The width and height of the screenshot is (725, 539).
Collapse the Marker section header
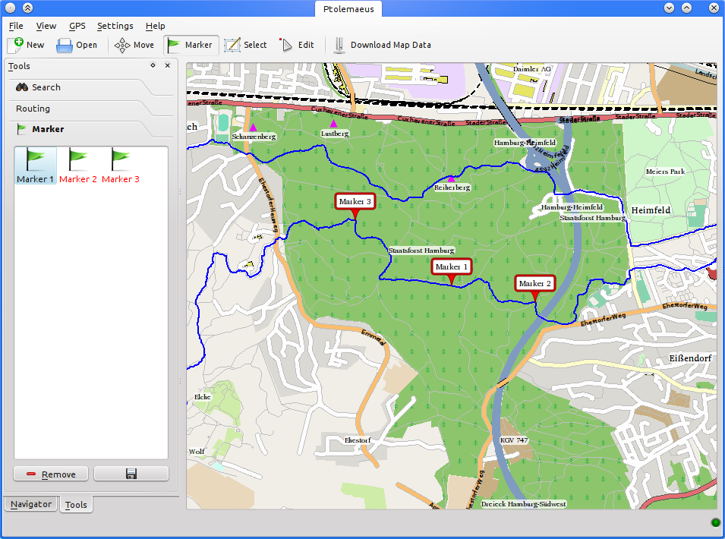48,129
